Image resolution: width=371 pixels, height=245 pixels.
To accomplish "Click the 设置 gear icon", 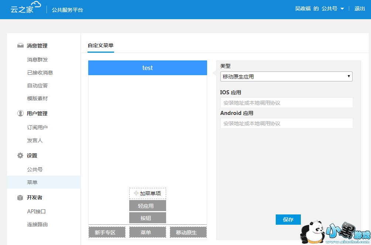I will pos(20,155).
